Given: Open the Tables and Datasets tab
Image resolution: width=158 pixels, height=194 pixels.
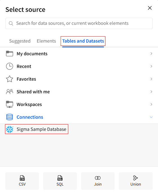Looking at the screenshot, I should pyautogui.click(x=83, y=41).
